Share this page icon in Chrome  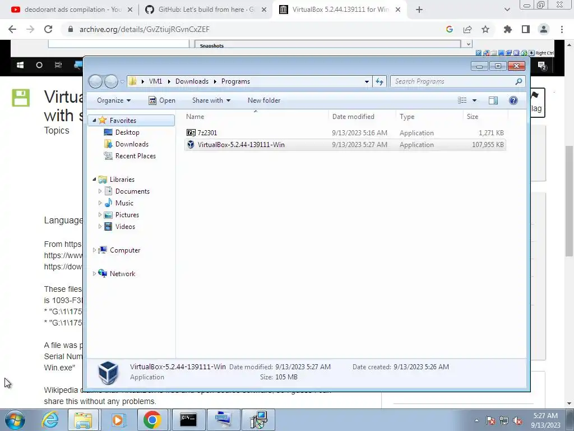coord(467,29)
